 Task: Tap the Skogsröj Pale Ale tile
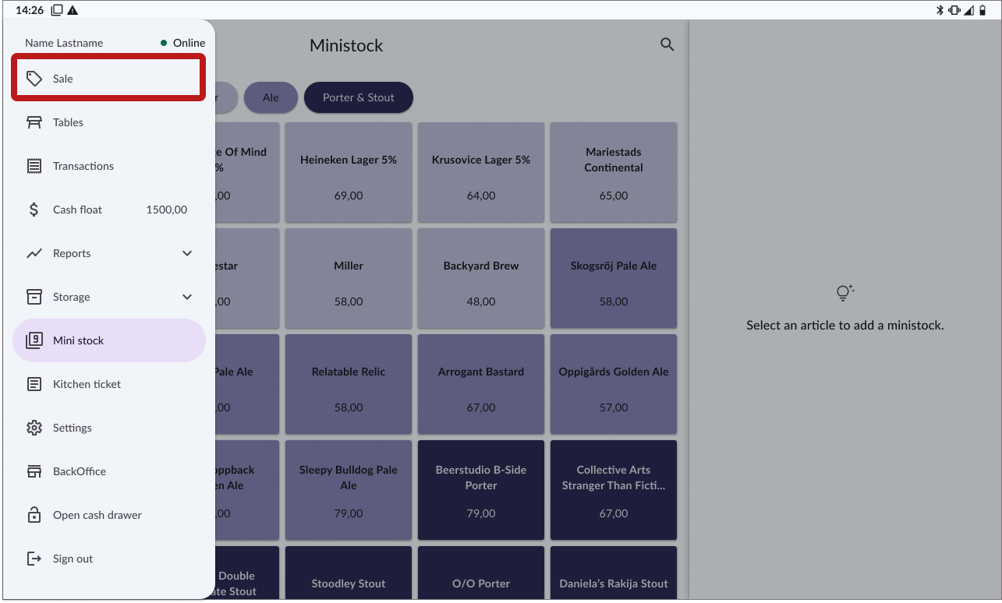tap(614, 278)
